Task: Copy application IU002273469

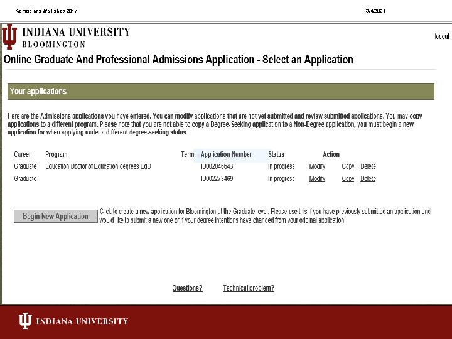Action: (x=348, y=179)
